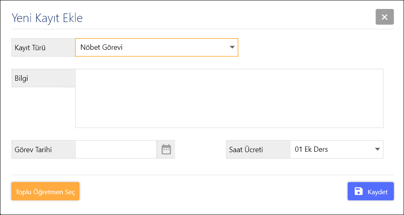Click the Kayıt Türü field label
The height and width of the screenshot is (215, 404).
(30, 48)
